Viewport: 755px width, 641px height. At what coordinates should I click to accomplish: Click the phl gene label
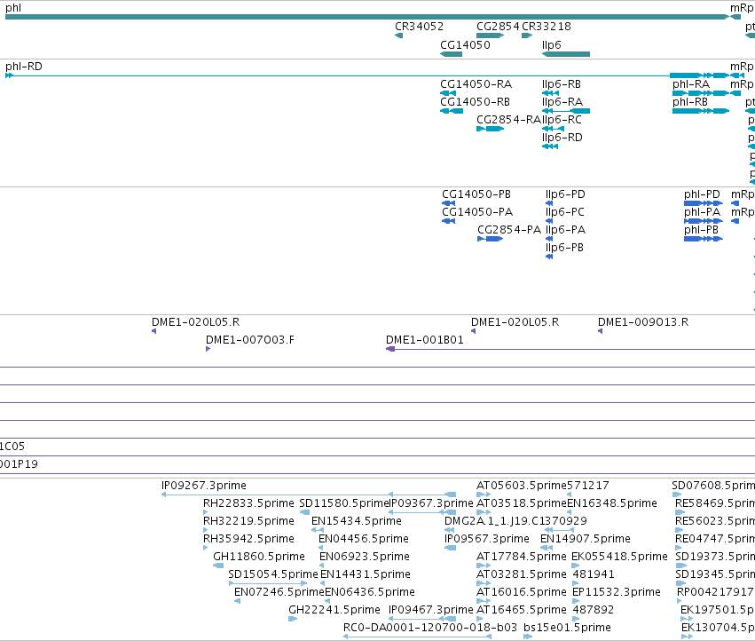[x=13, y=8]
